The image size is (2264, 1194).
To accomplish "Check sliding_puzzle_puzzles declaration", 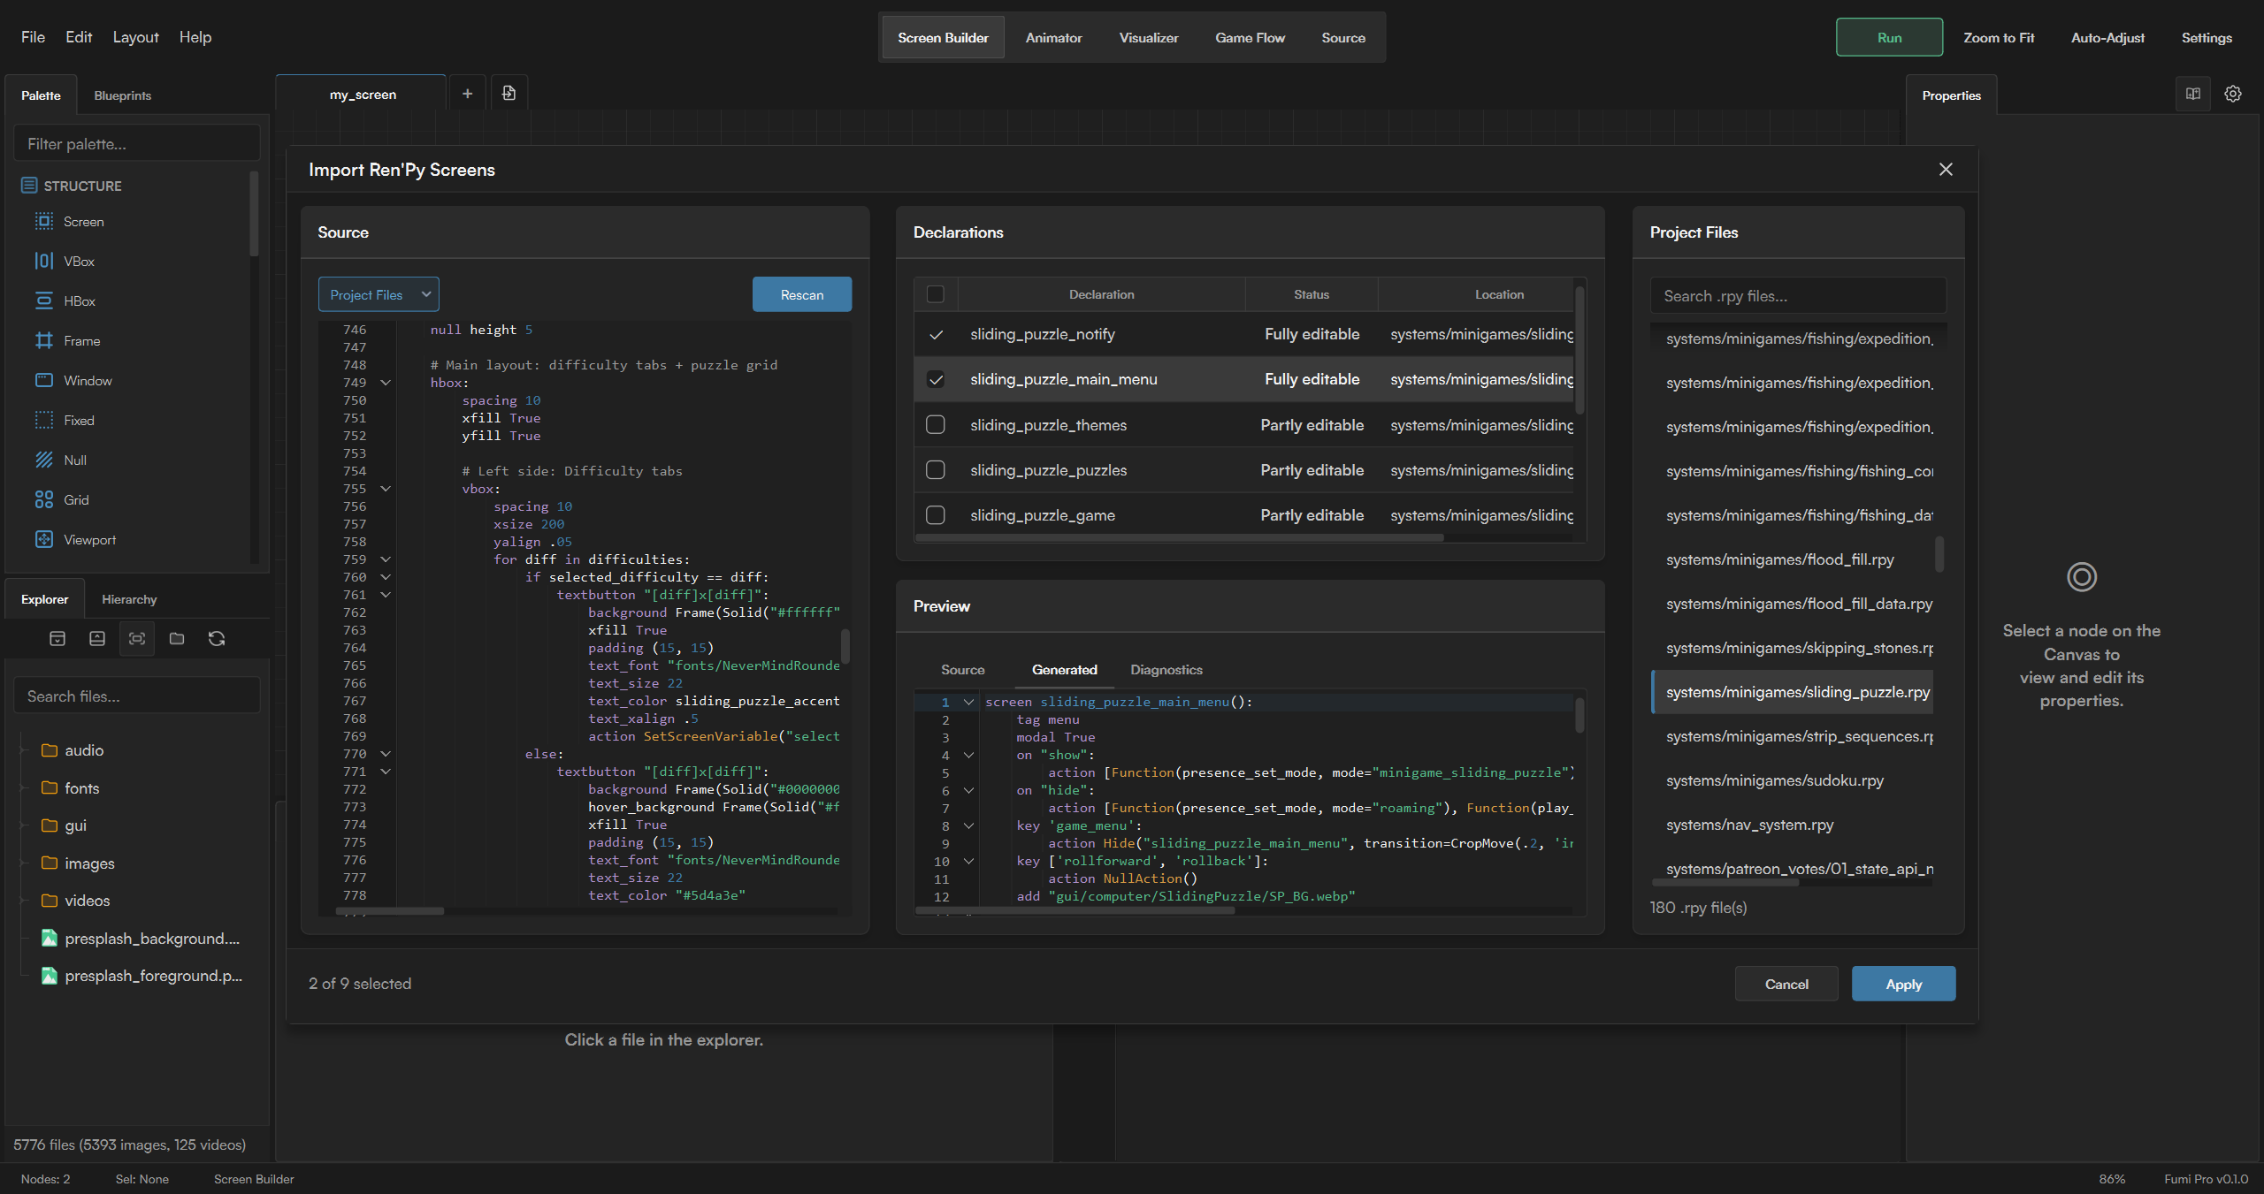I will [x=935, y=470].
